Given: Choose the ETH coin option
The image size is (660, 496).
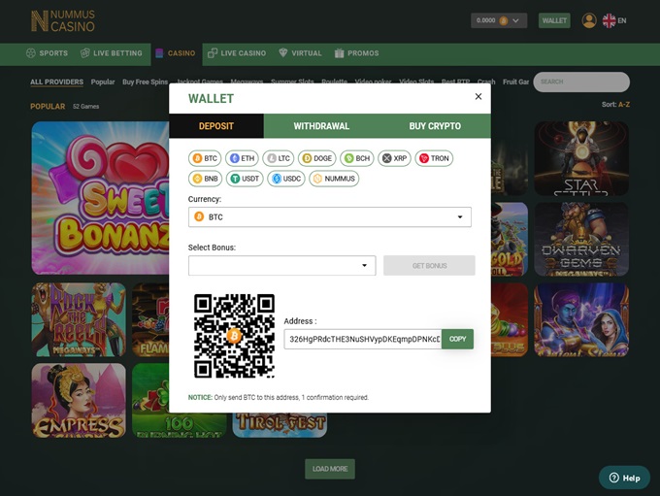Looking at the screenshot, I should [x=242, y=158].
